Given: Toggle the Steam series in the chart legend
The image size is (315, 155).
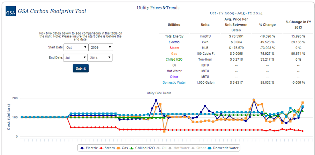Looking at the screenshot, I should 107,148.
